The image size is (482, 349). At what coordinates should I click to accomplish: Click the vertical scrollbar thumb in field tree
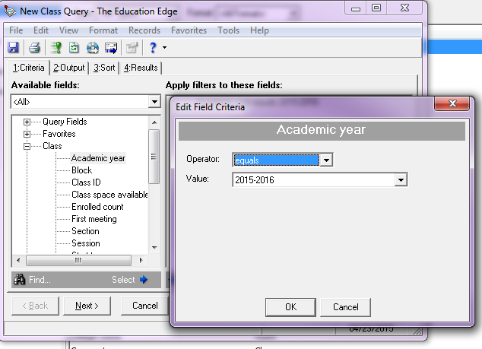pyautogui.click(x=154, y=157)
